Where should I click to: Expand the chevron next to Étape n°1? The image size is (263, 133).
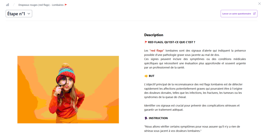(x=29, y=14)
